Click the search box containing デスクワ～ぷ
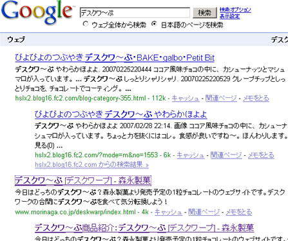288x241 pixels. 135,13
